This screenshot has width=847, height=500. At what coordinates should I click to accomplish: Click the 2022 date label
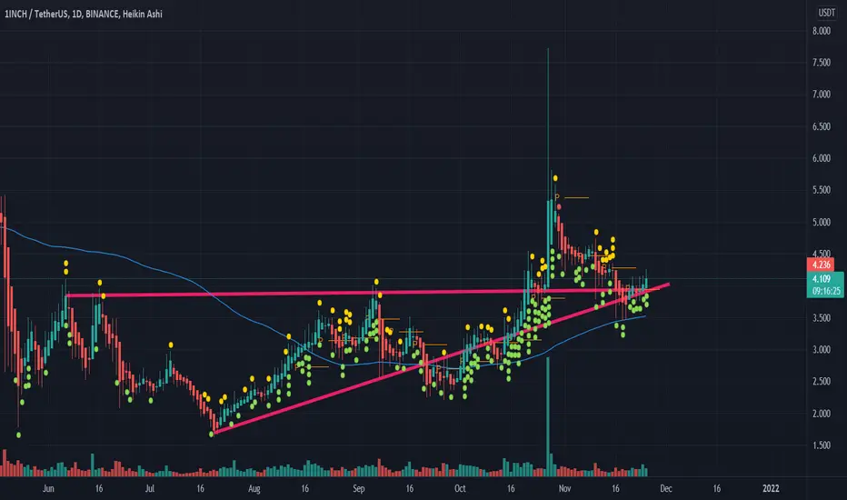[x=771, y=489]
